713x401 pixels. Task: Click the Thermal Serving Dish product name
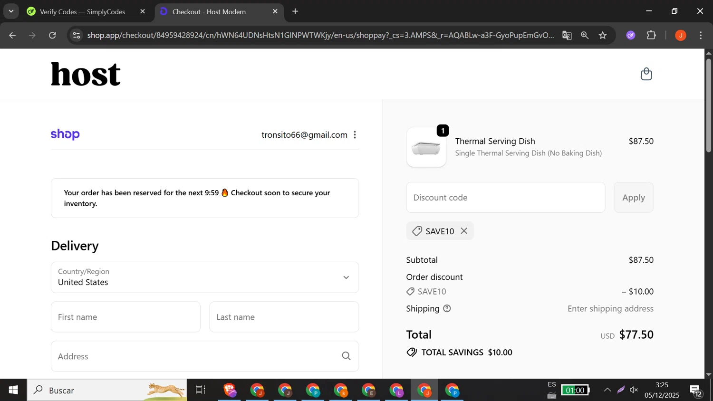[x=495, y=141]
